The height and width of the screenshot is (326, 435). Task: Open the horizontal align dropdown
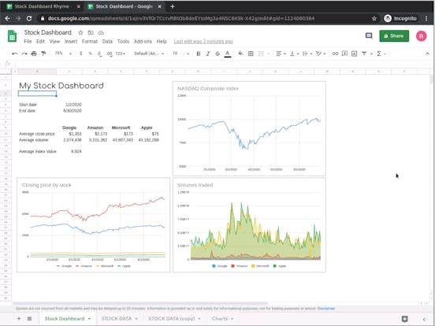281,54
